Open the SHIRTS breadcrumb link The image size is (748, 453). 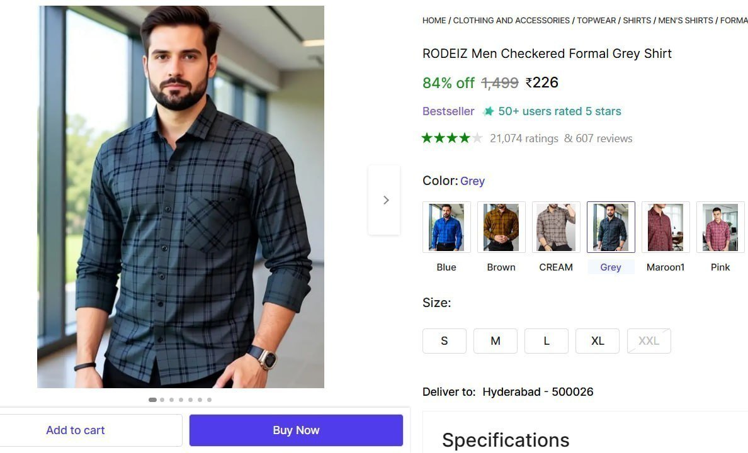(x=637, y=20)
